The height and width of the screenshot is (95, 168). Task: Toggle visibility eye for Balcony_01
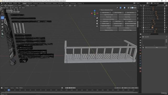coord(166,28)
